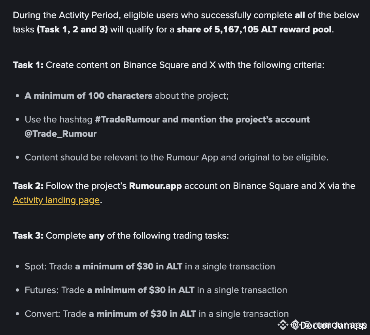Click the bold Rumour.app account name
Viewport: 370px width, 335px height.
pos(155,186)
